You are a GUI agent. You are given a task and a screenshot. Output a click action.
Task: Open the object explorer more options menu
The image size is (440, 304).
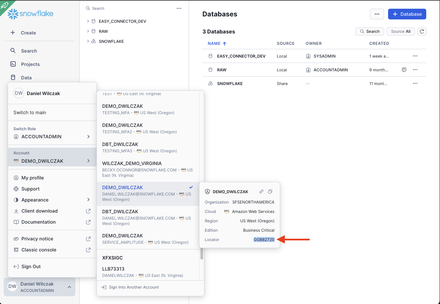tap(179, 8)
